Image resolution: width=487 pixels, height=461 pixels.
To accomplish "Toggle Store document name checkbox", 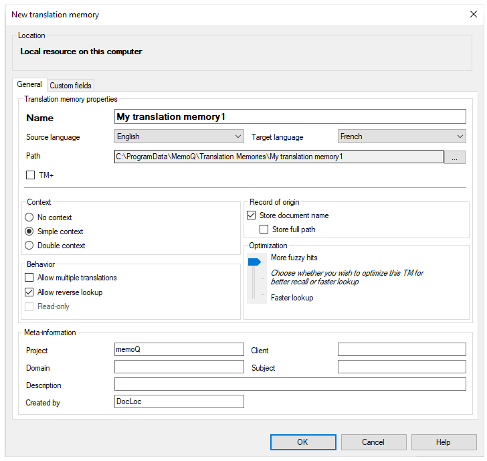I will point(252,215).
